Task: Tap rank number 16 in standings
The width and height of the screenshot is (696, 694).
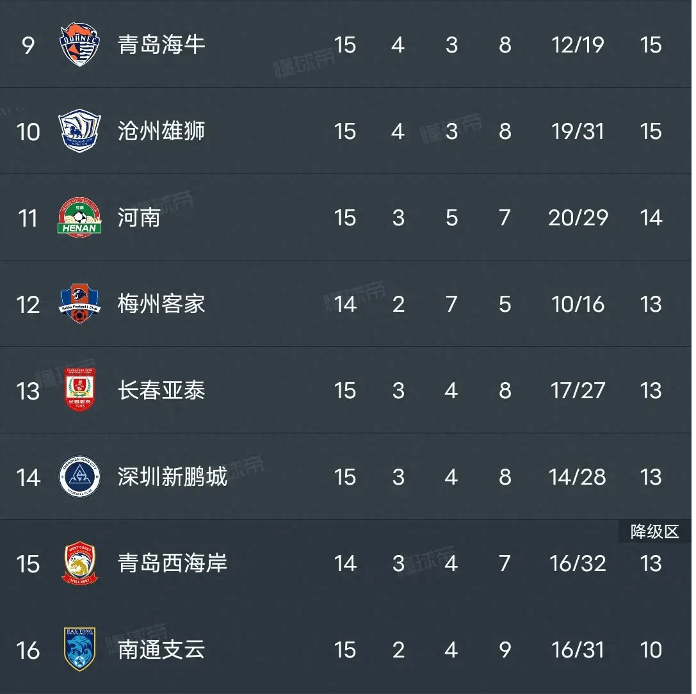Action: 28,650
